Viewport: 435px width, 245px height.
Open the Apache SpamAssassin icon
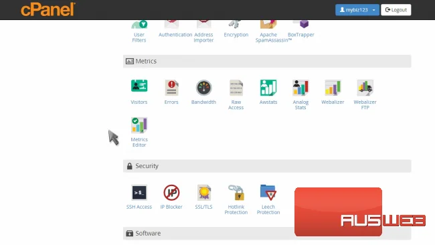pos(268,24)
